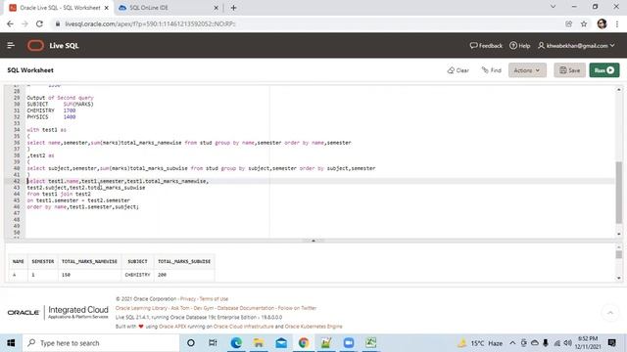Screen dimensions: 627x352
Task: Click the CHEMISTRY cell in results
Action: pos(137,275)
